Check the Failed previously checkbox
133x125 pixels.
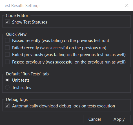pos(7,54)
